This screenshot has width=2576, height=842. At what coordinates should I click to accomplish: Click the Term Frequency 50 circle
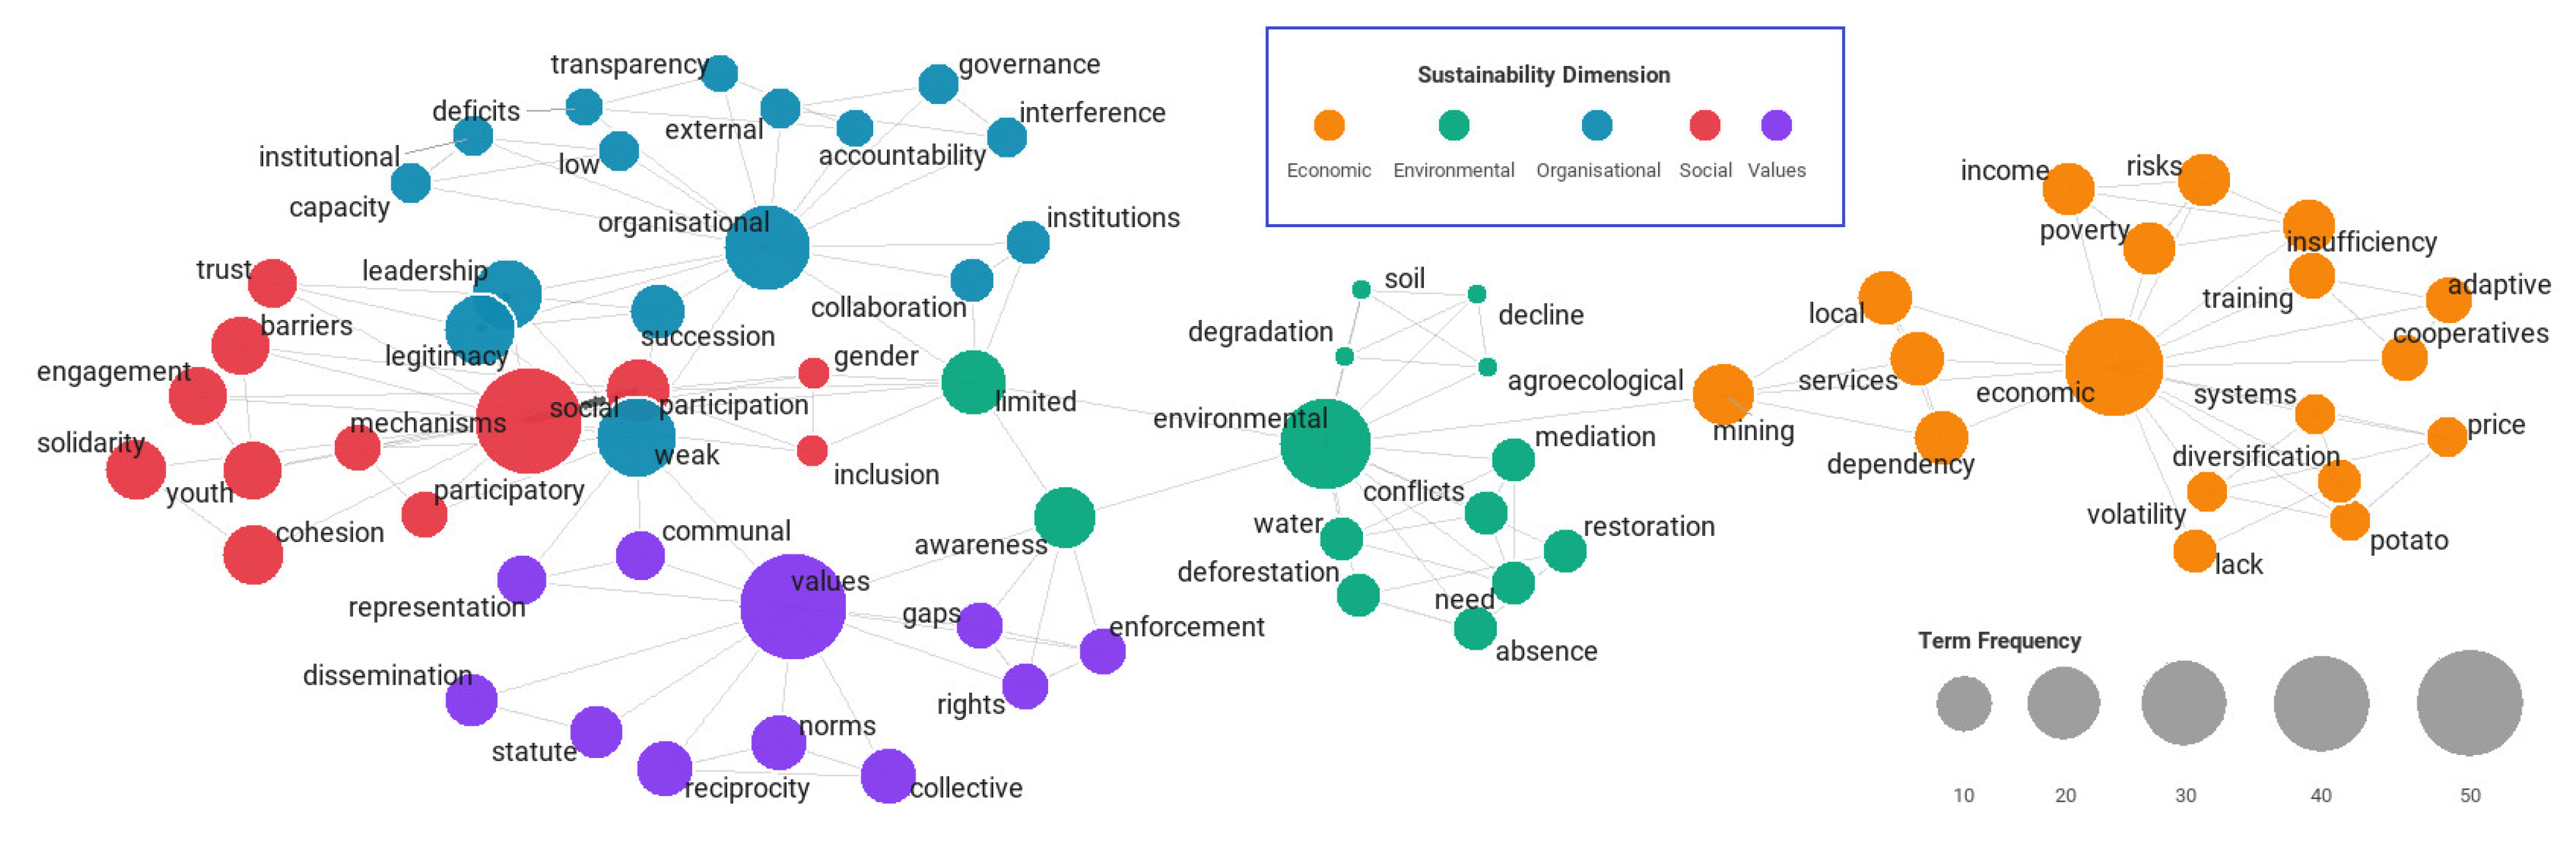click(x=2469, y=703)
